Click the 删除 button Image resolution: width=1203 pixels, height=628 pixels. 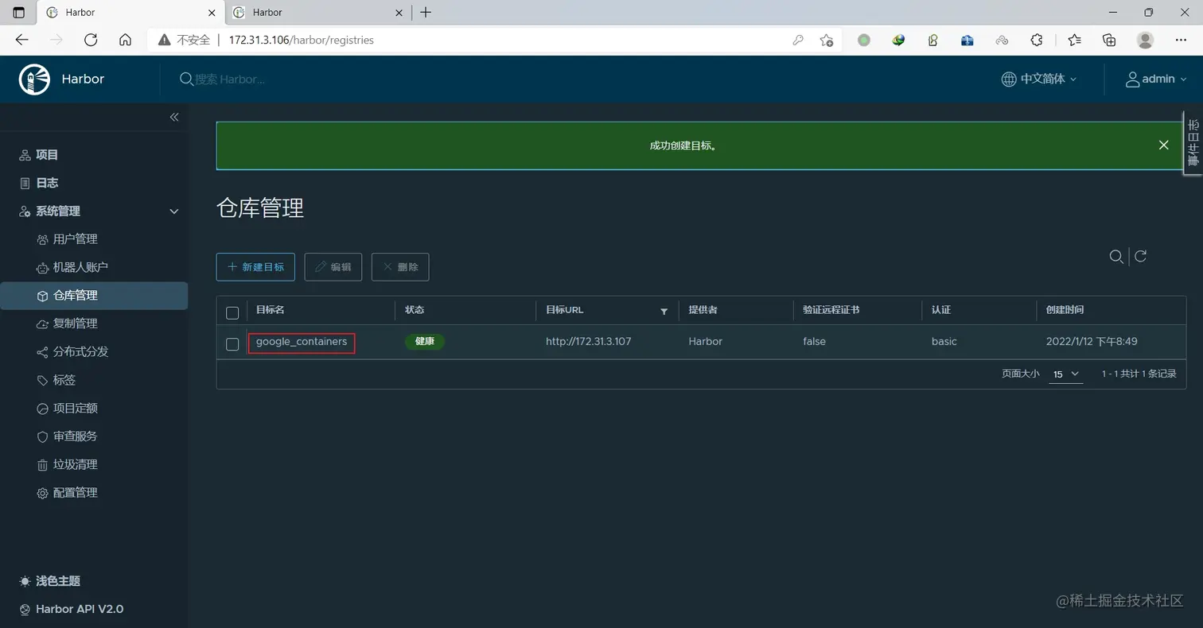[400, 267]
